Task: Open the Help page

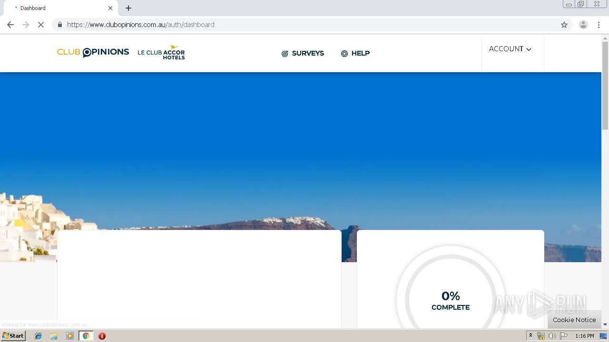Action: 355,53
